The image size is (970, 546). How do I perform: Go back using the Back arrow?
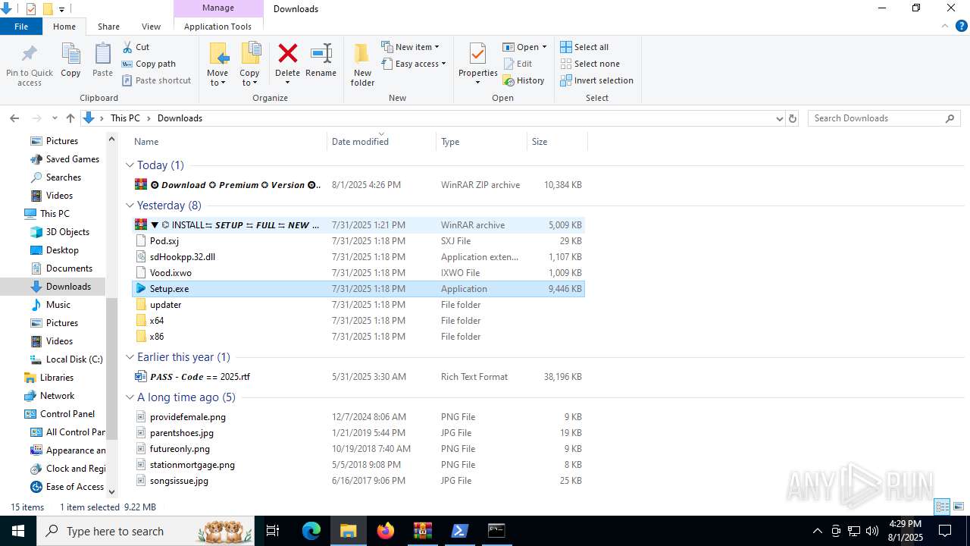[14, 118]
